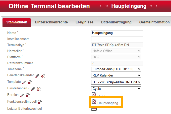The height and width of the screenshot is (114, 171).
Task: Go to the previous terminal record
Action: (x=107, y=6)
